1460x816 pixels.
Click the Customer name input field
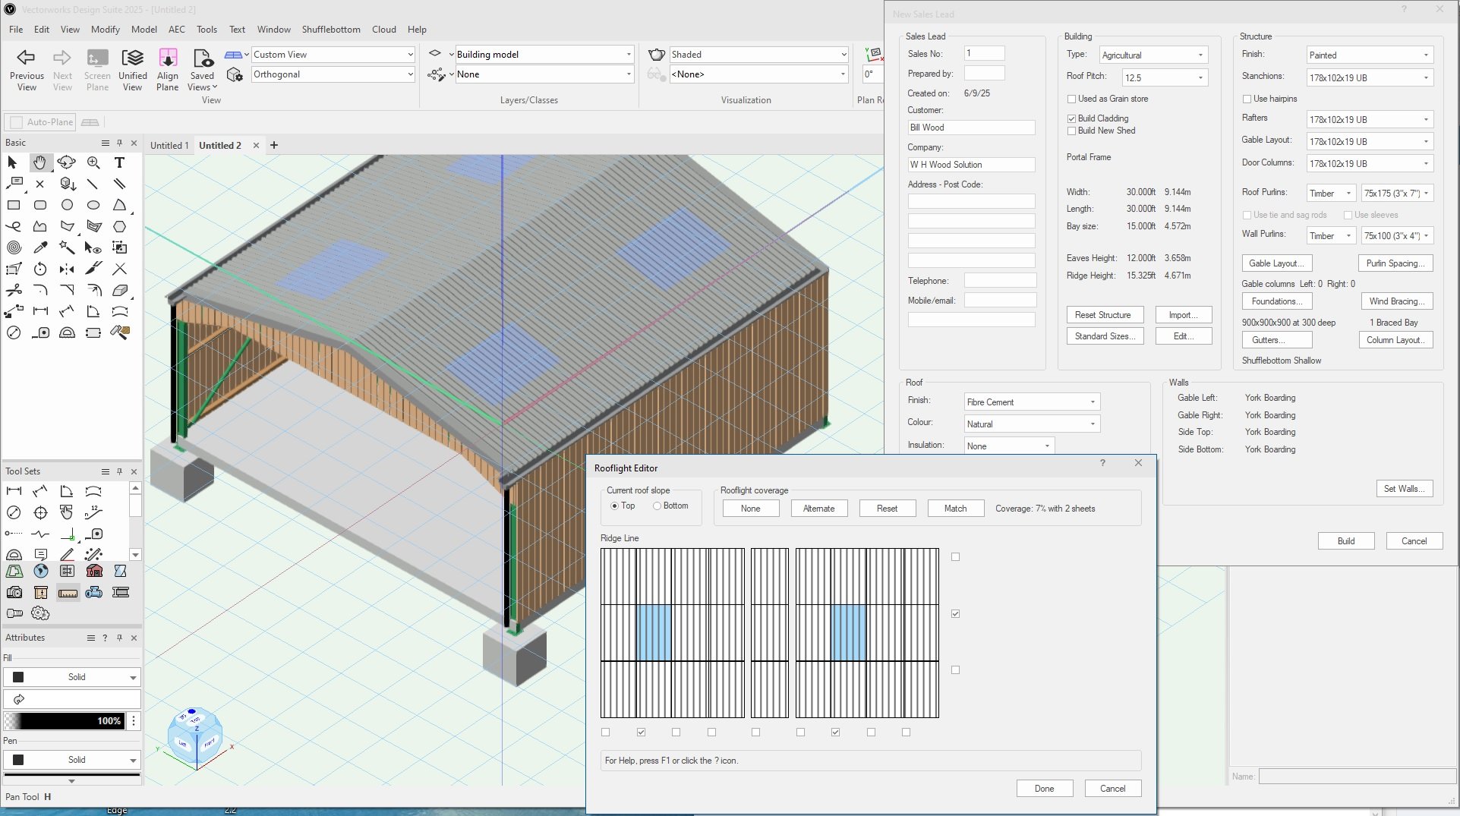(971, 128)
